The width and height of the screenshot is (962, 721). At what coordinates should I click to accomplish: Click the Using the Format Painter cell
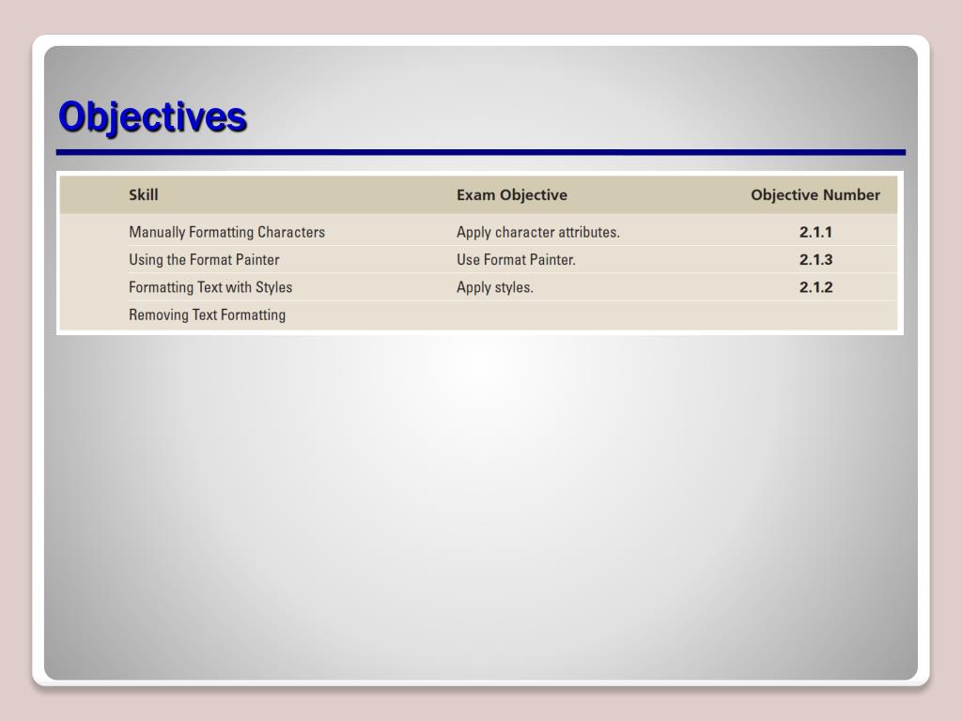point(204,260)
